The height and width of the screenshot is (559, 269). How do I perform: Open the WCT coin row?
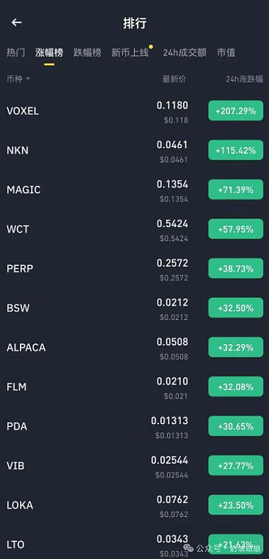(x=135, y=229)
